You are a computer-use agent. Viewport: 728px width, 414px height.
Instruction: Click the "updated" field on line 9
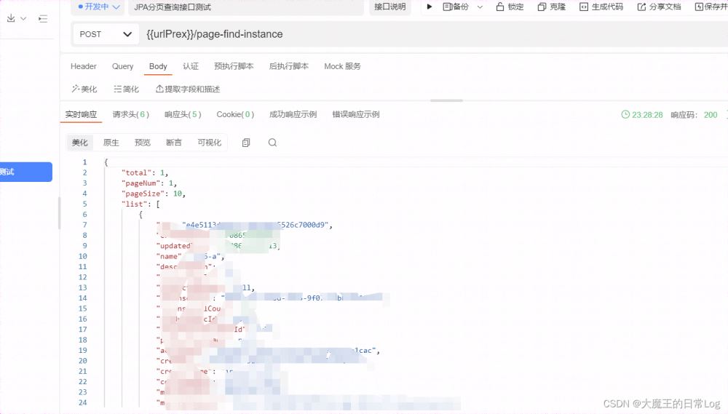pos(174,246)
